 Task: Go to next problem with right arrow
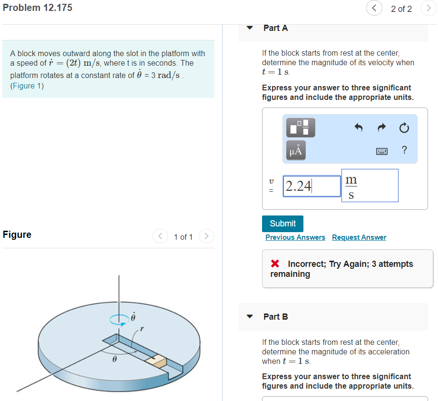coord(428,8)
